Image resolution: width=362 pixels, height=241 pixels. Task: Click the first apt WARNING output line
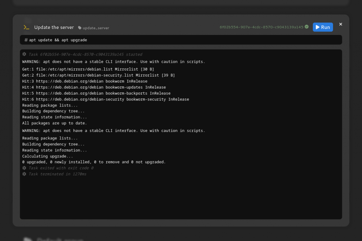[113, 61]
